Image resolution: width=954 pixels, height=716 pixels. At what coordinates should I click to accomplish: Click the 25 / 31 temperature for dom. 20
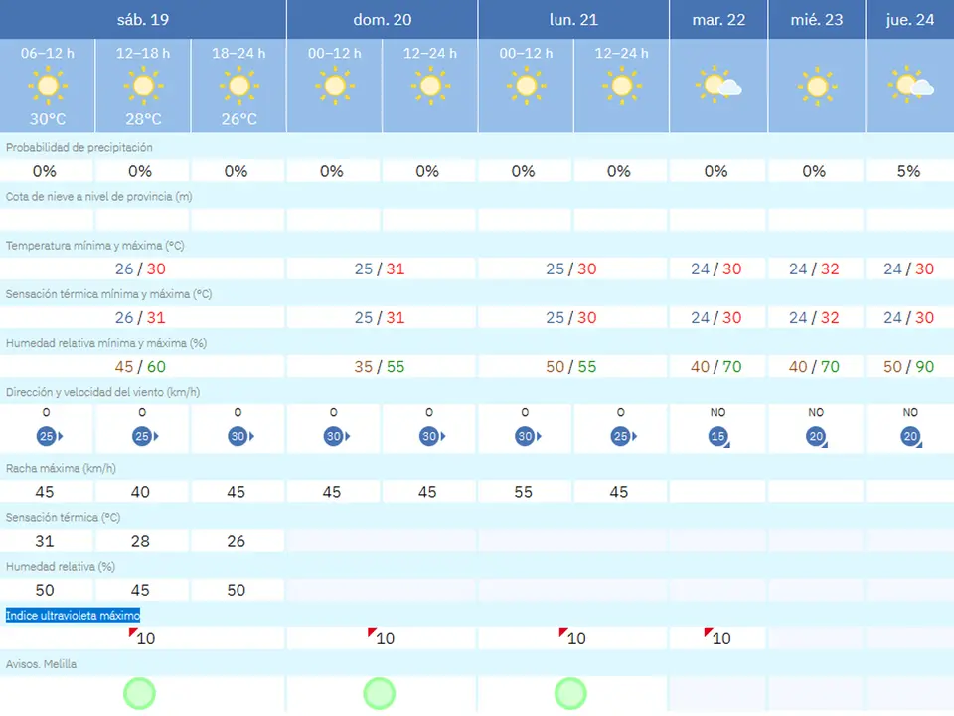[380, 268]
